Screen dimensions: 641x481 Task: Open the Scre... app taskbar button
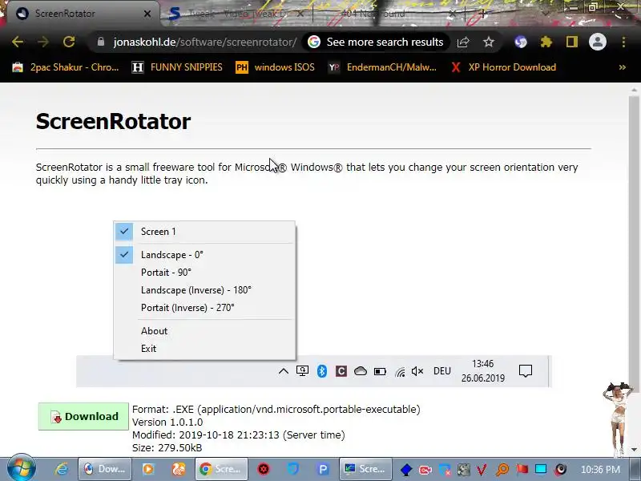click(365, 469)
